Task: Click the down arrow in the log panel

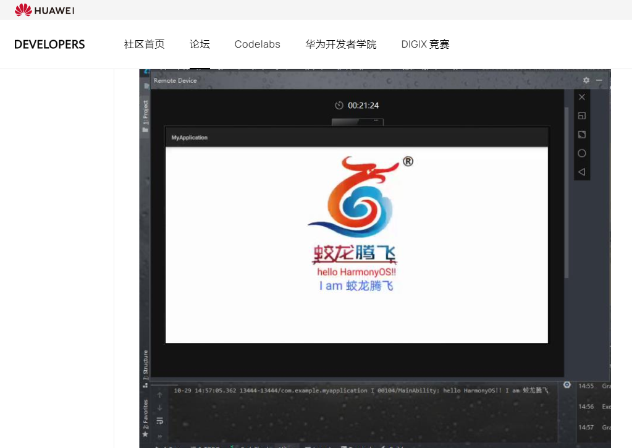Action: click(x=159, y=408)
